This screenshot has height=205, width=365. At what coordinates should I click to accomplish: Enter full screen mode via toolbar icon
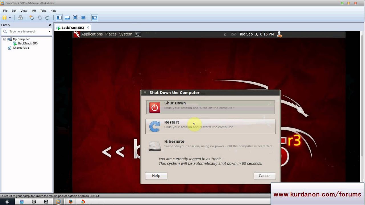pyautogui.click(x=75, y=18)
